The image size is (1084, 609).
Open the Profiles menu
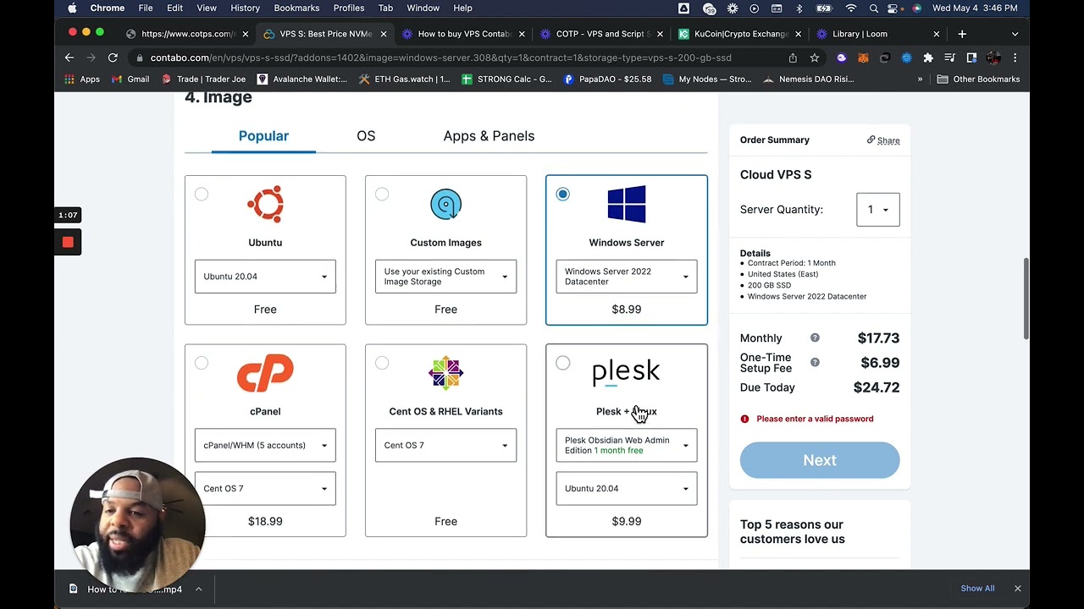(348, 8)
